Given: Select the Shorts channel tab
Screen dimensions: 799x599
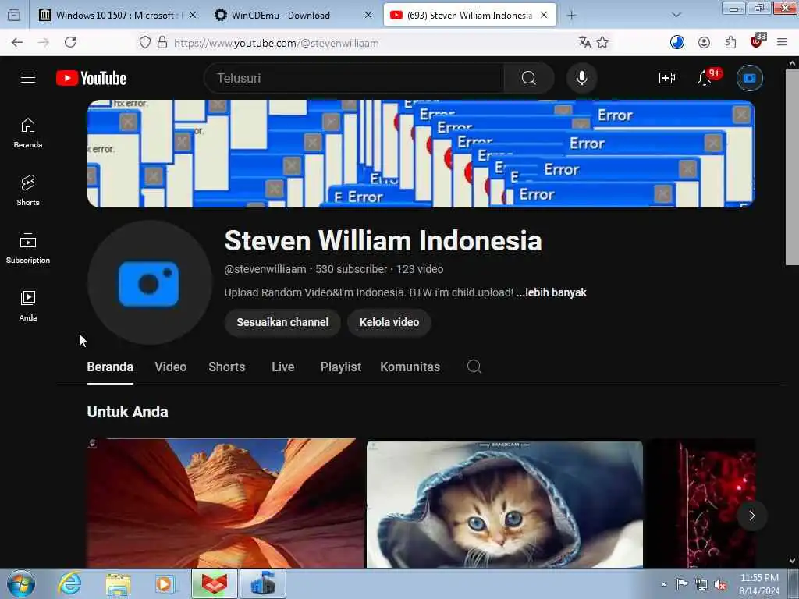Looking at the screenshot, I should 227,367.
